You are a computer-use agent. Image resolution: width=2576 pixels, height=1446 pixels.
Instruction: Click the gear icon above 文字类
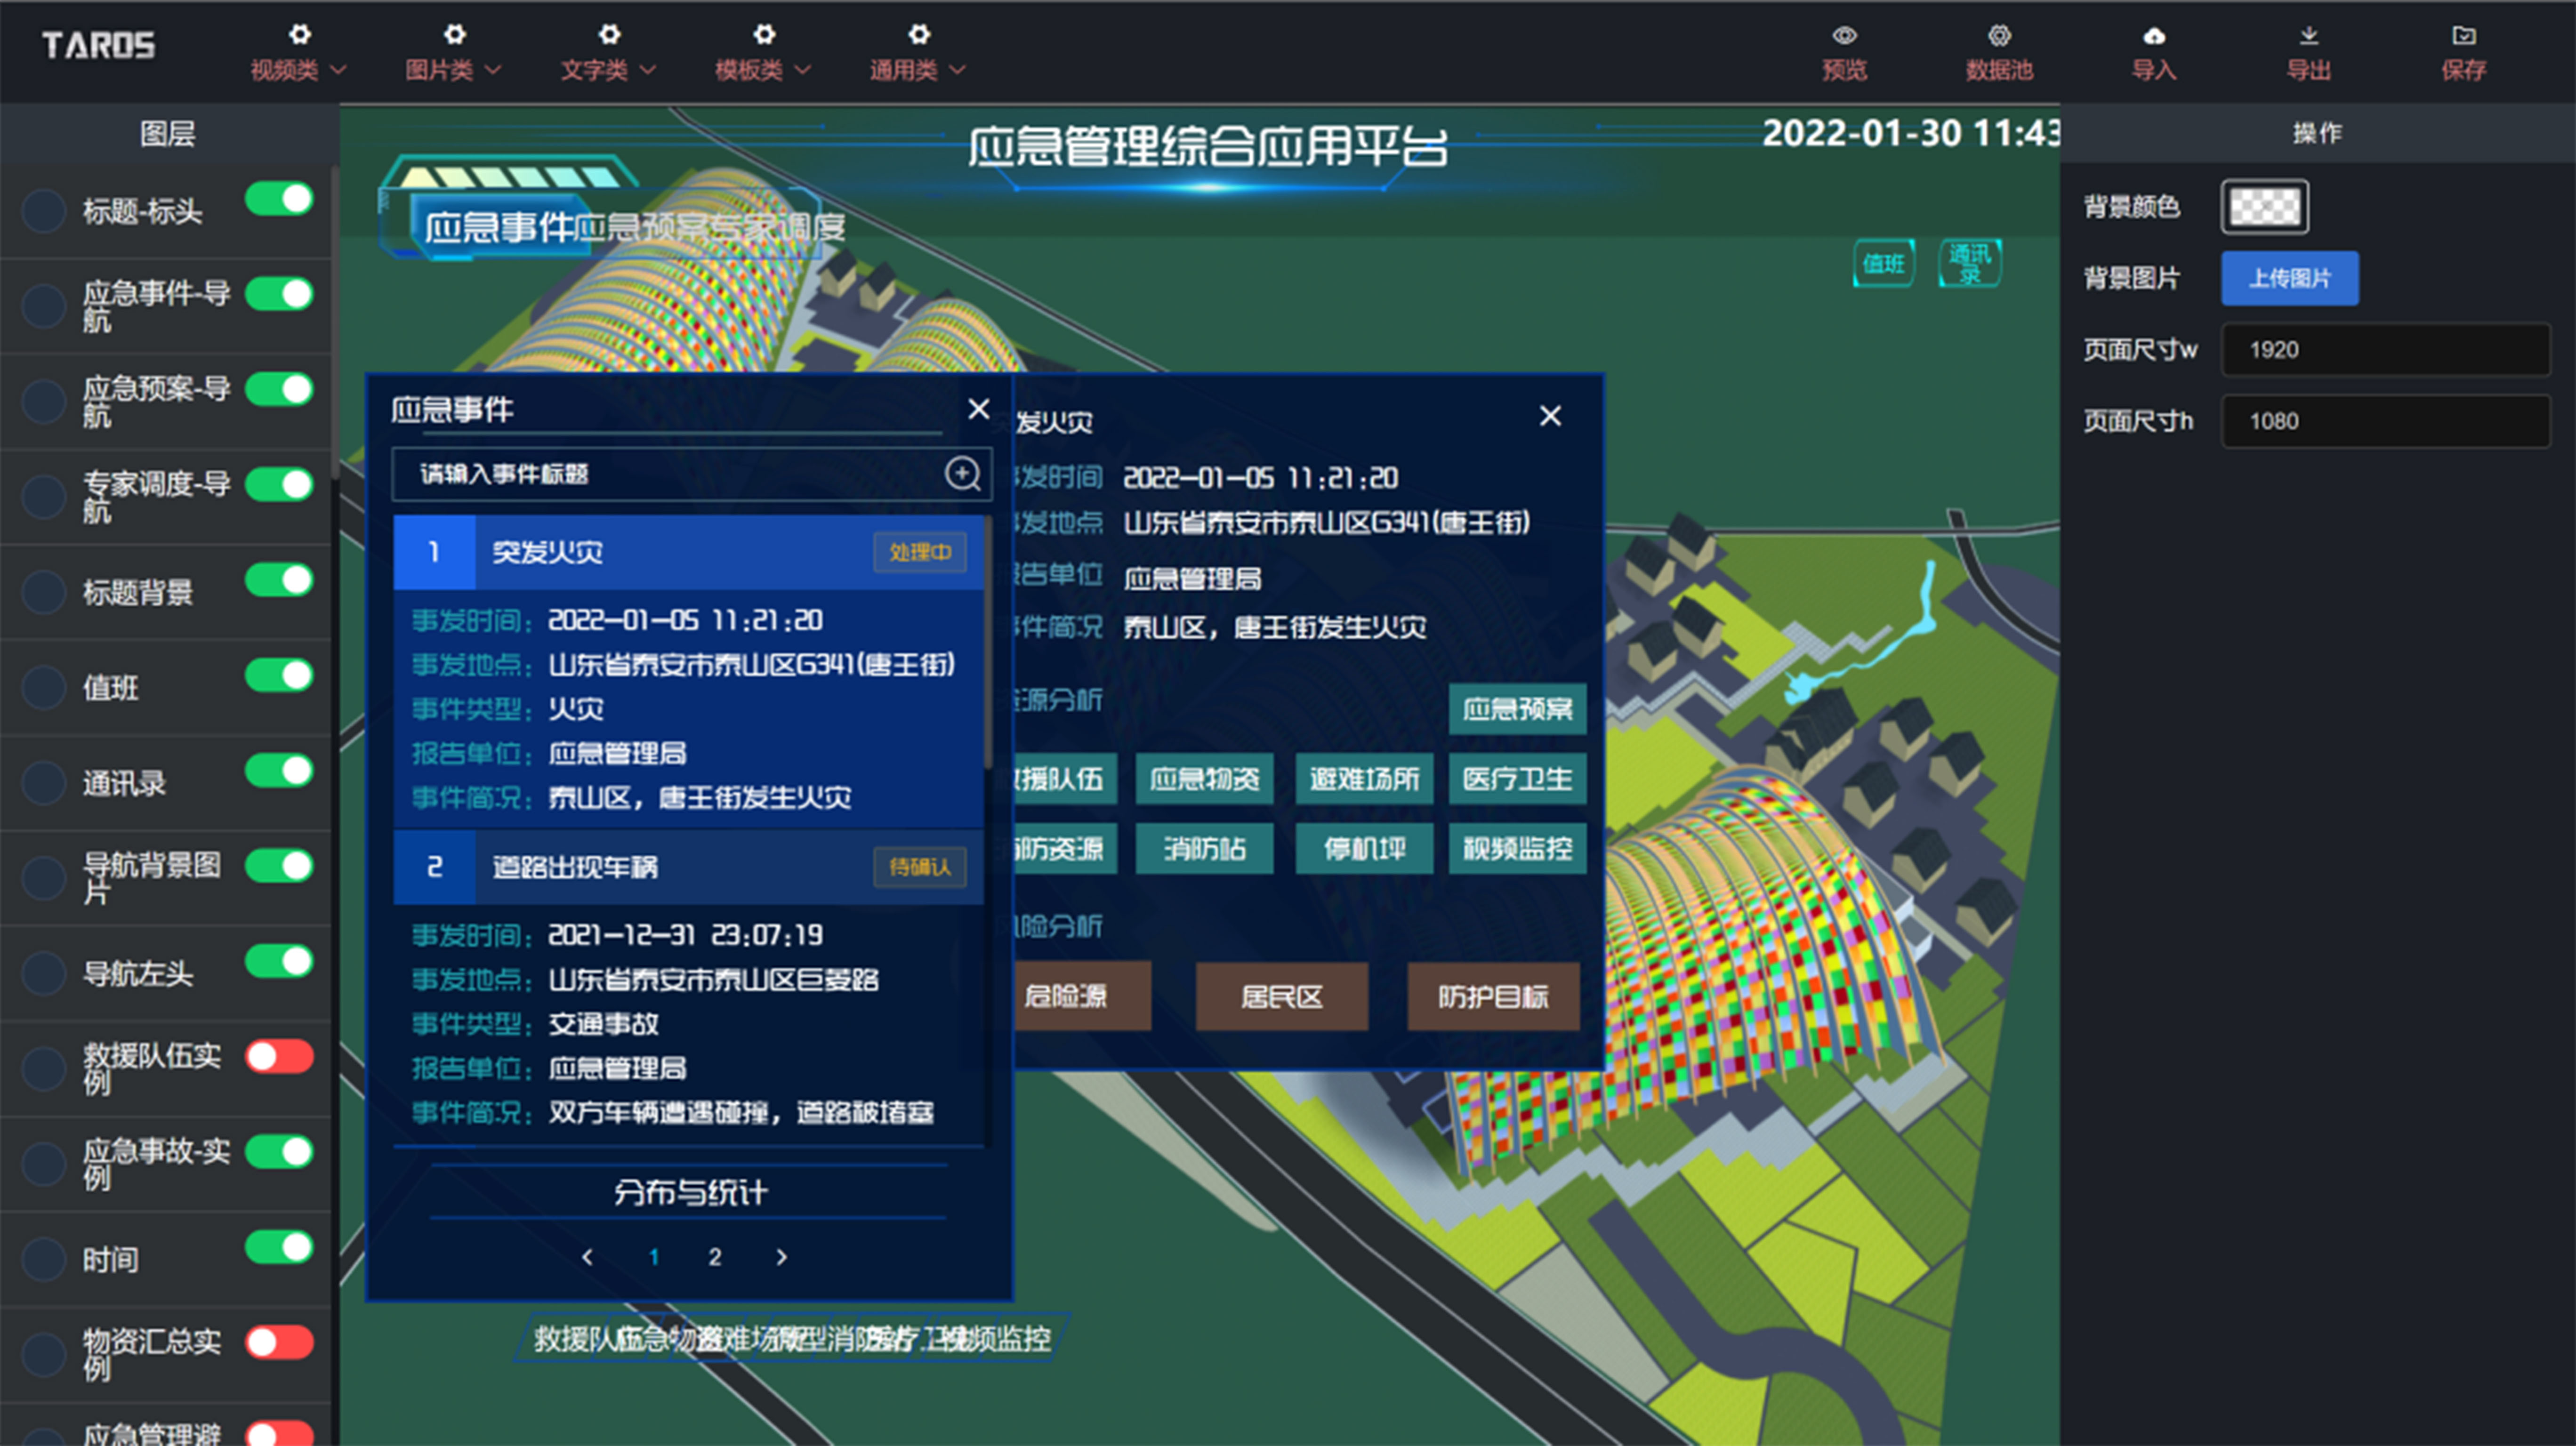[x=609, y=35]
